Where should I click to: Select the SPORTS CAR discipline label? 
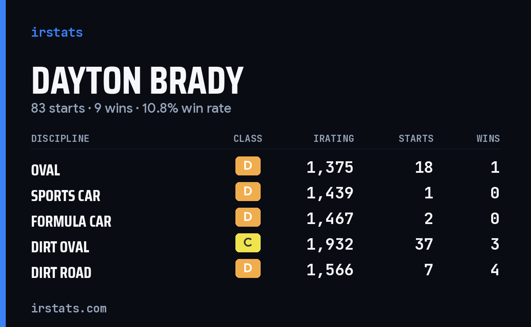pos(65,196)
